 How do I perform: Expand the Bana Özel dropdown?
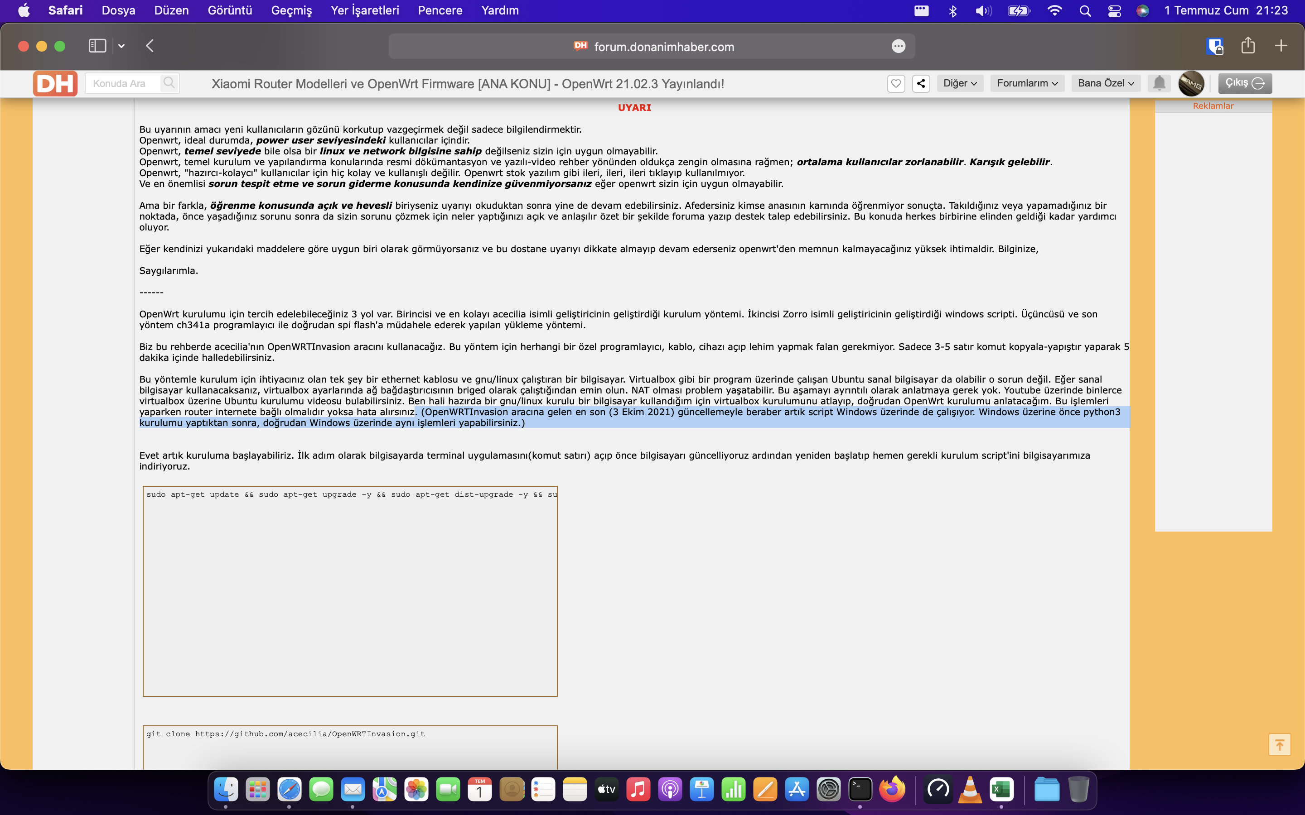click(1106, 83)
